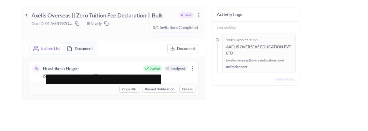Click the activity timeline circle marker
This screenshot has height=131, width=368.
pos(218,40)
